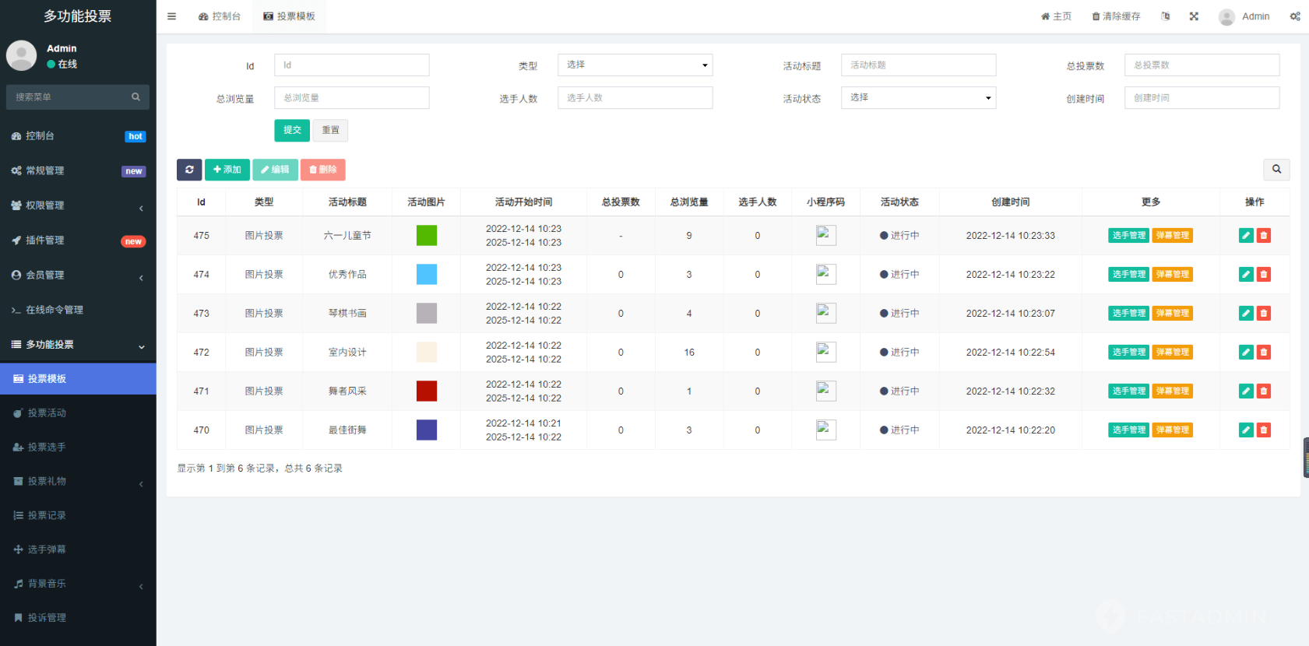Delete row 470 with trash icon
The height and width of the screenshot is (646, 1309).
[x=1264, y=430]
